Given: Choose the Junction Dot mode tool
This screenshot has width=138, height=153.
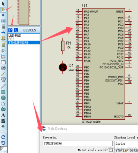Looking at the screenshot, I should coord(3,15).
